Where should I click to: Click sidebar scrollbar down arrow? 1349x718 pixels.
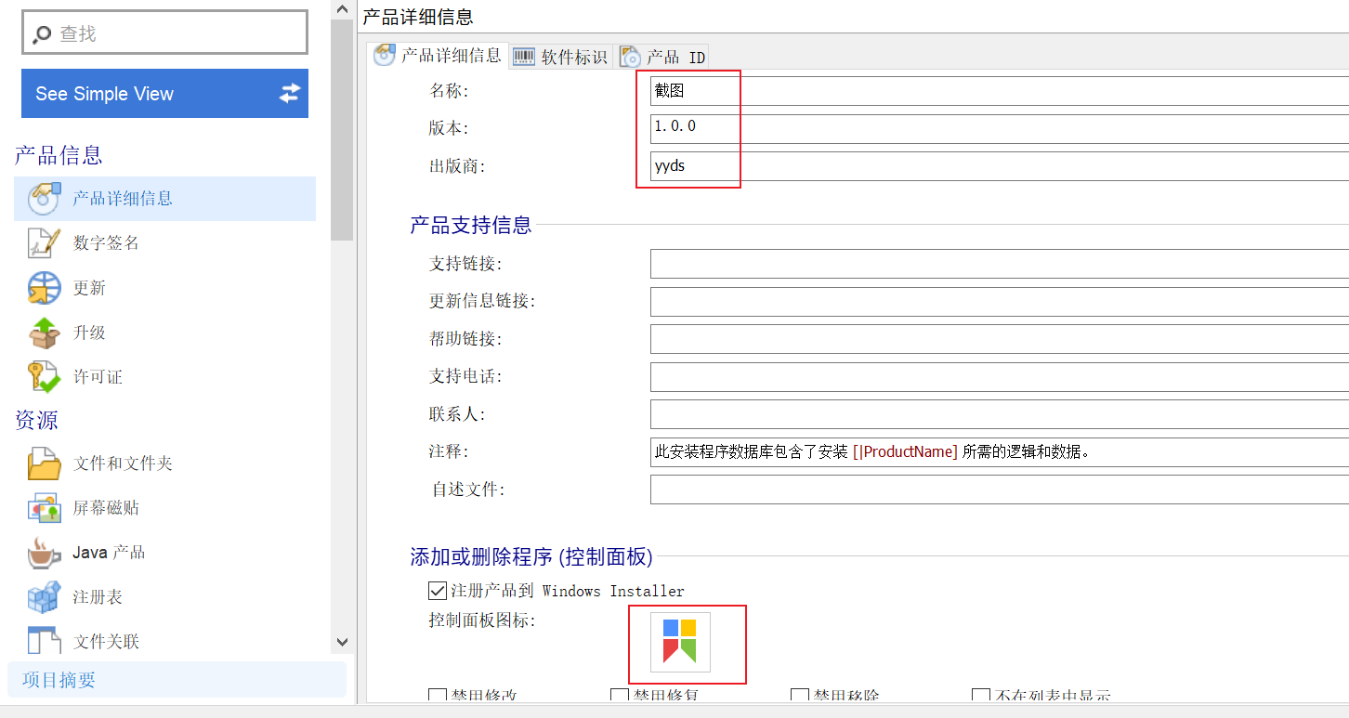[x=341, y=643]
